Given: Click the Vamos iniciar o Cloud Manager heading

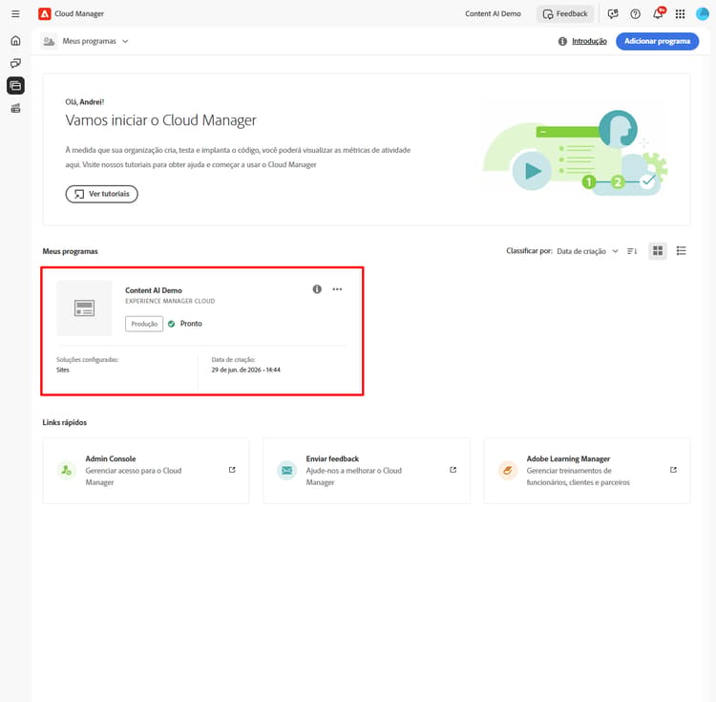Looking at the screenshot, I should pos(160,120).
